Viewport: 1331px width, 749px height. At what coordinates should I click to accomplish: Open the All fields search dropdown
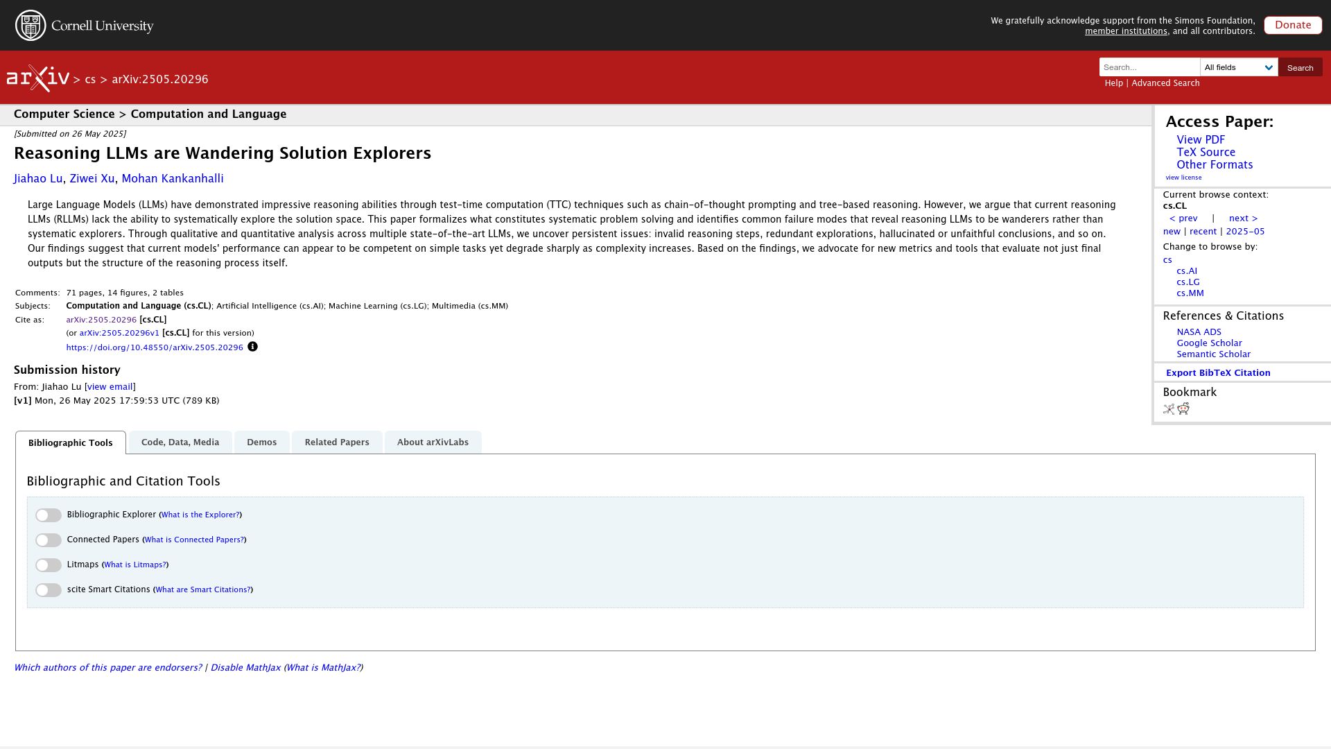tap(1239, 67)
